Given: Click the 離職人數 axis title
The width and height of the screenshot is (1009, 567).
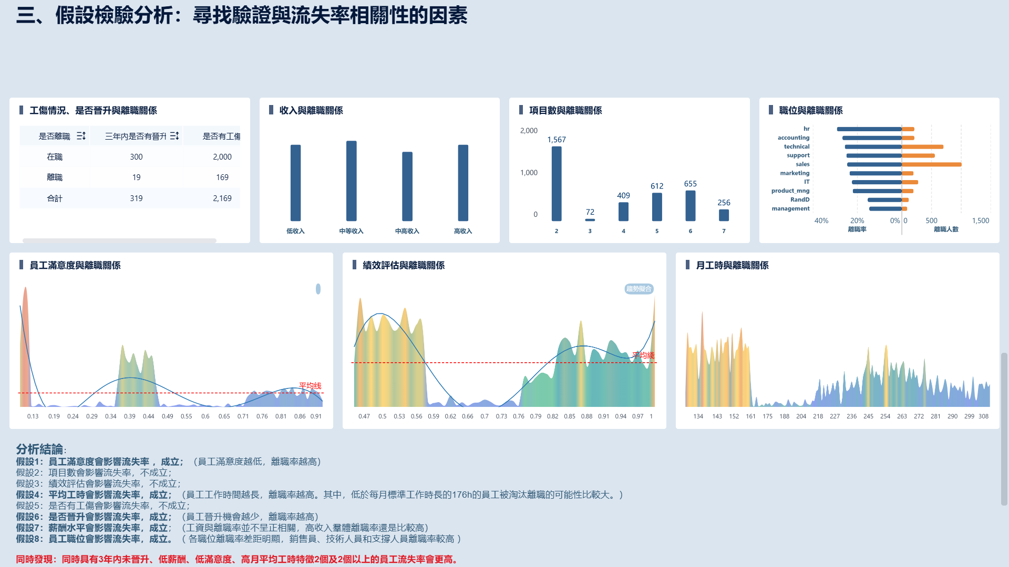Looking at the screenshot, I should click(x=946, y=229).
